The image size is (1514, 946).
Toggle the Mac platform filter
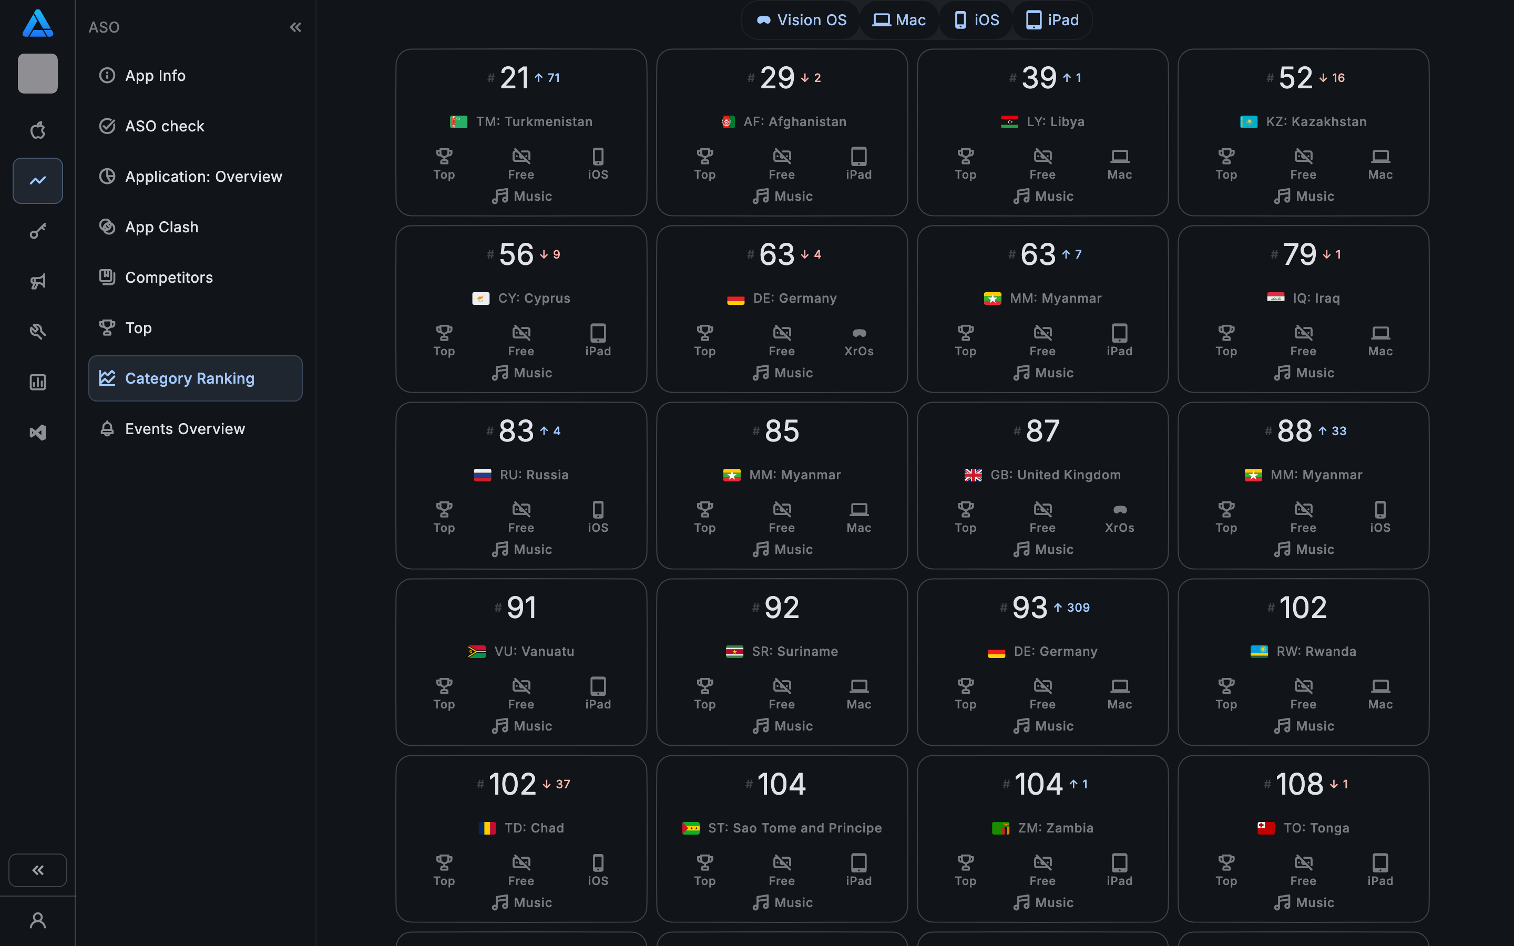point(899,20)
